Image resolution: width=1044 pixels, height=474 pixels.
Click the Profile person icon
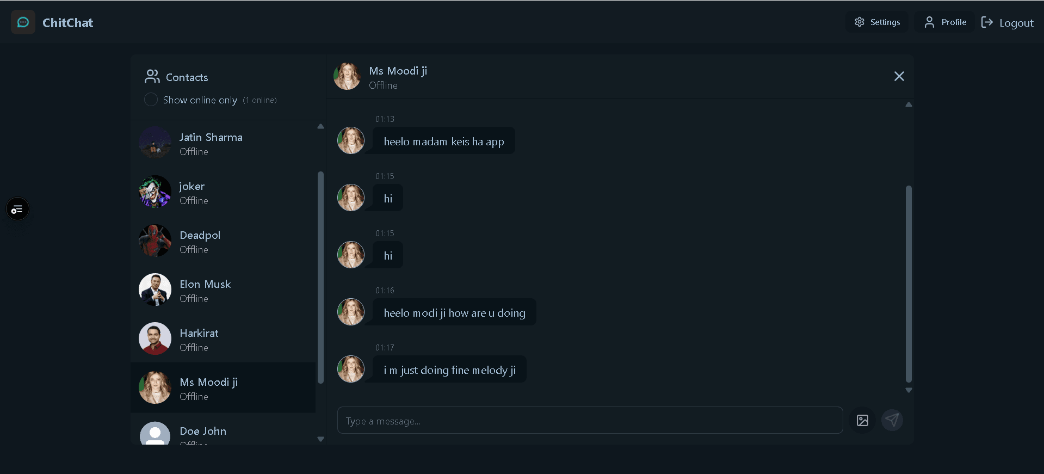929,22
